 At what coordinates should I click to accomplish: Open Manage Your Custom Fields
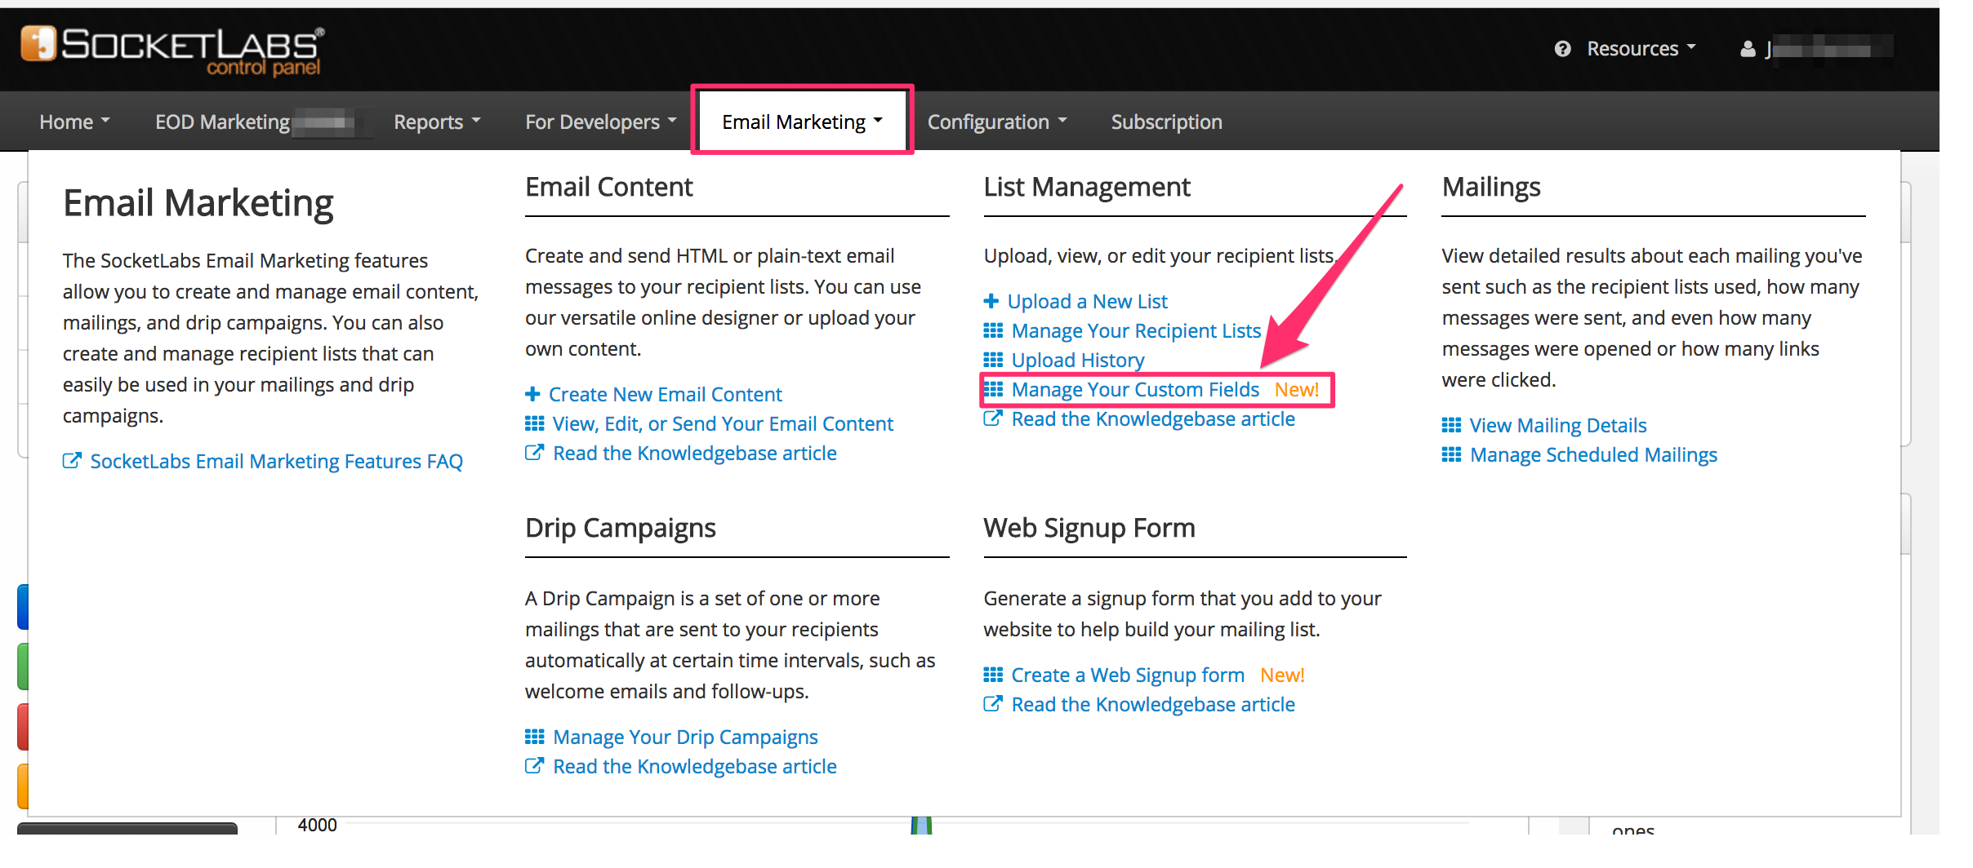pos(1135,389)
